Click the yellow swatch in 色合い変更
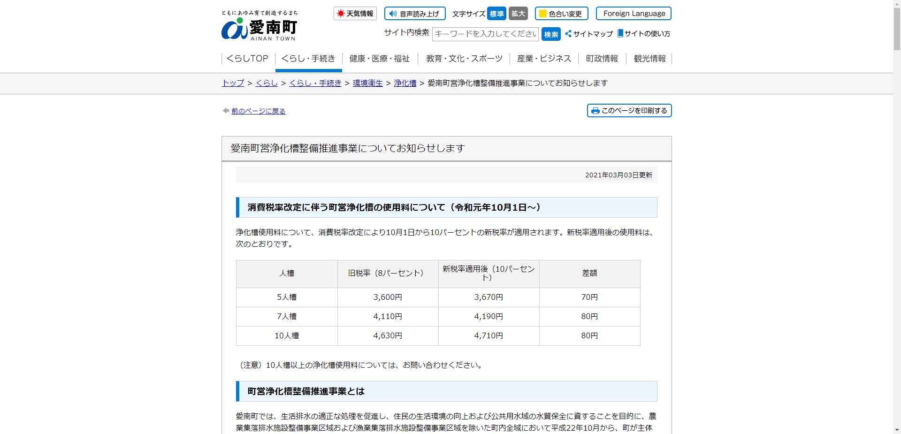 pos(542,14)
